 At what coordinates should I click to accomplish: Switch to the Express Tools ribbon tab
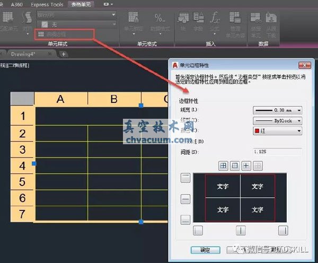47,4
